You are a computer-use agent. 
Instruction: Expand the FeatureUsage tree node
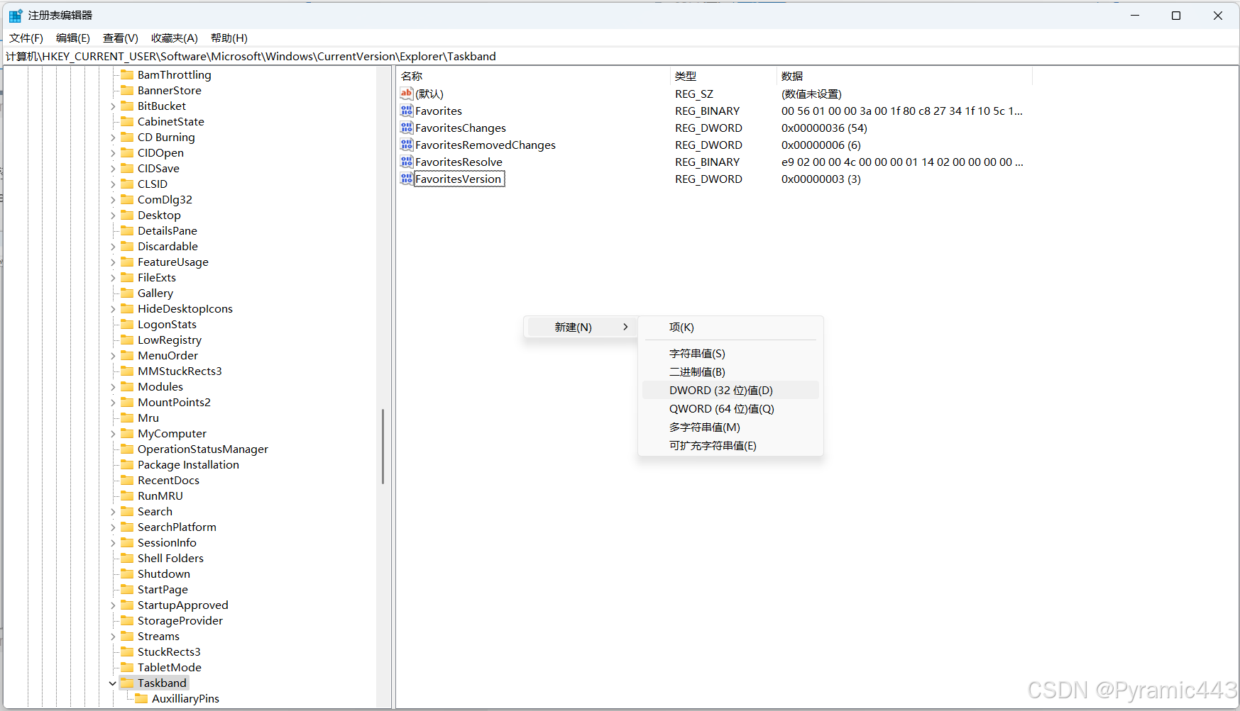(113, 262)
